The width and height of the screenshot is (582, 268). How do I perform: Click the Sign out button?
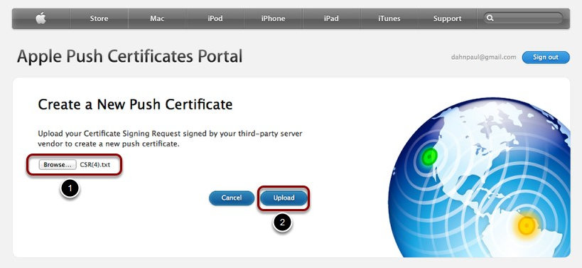pos(546,57)
